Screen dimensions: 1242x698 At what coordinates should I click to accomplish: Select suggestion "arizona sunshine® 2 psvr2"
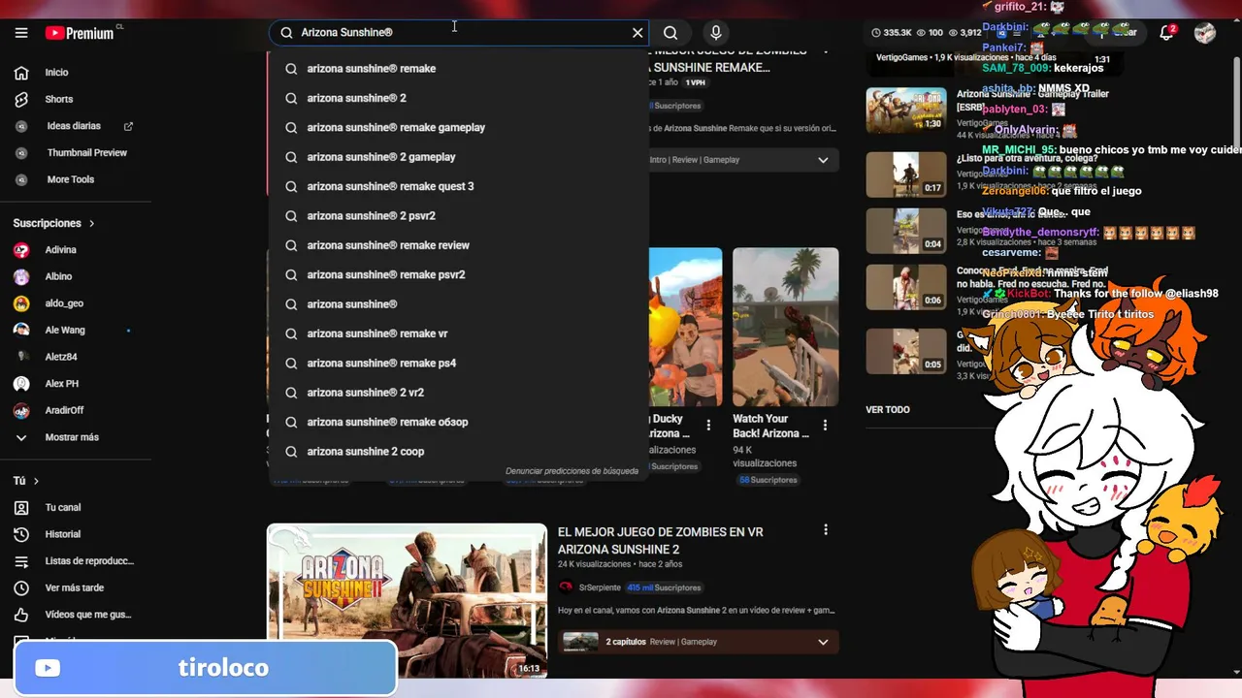(x=458, y=215)
